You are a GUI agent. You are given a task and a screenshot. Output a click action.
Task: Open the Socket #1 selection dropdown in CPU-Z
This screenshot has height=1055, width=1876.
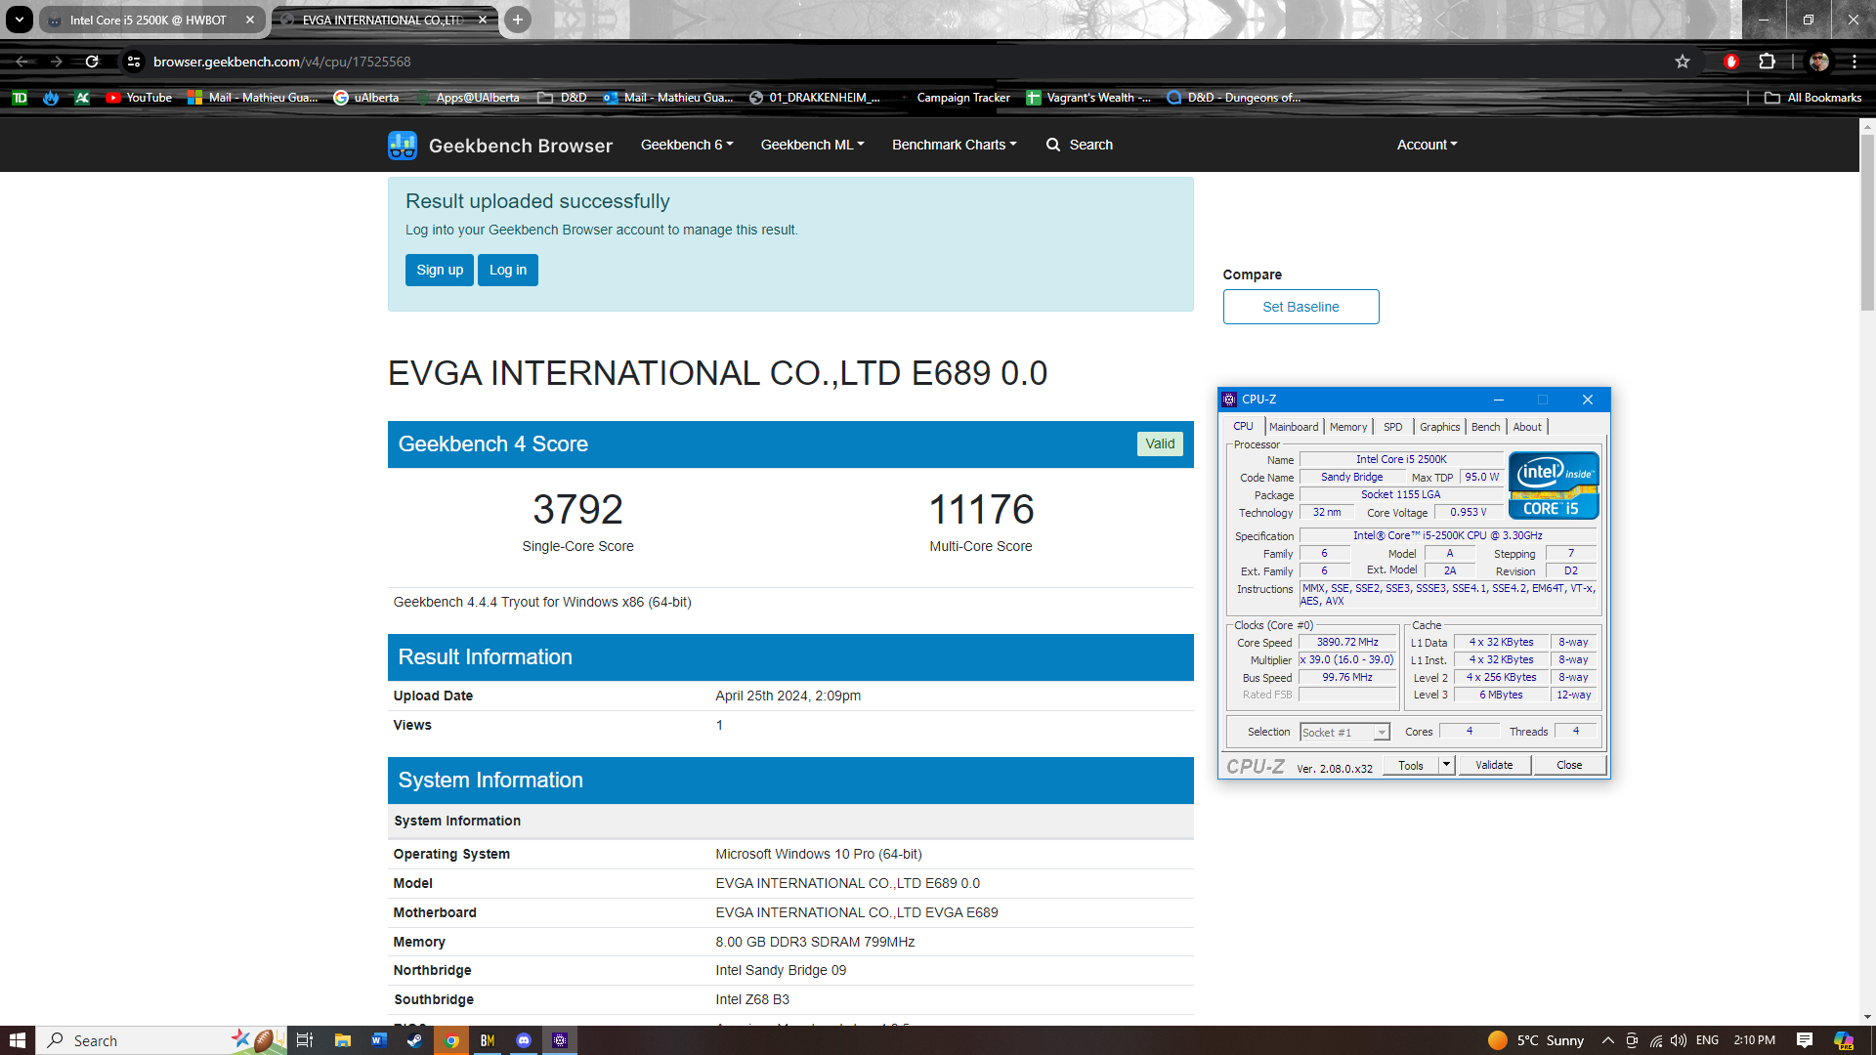[1344, 732]
